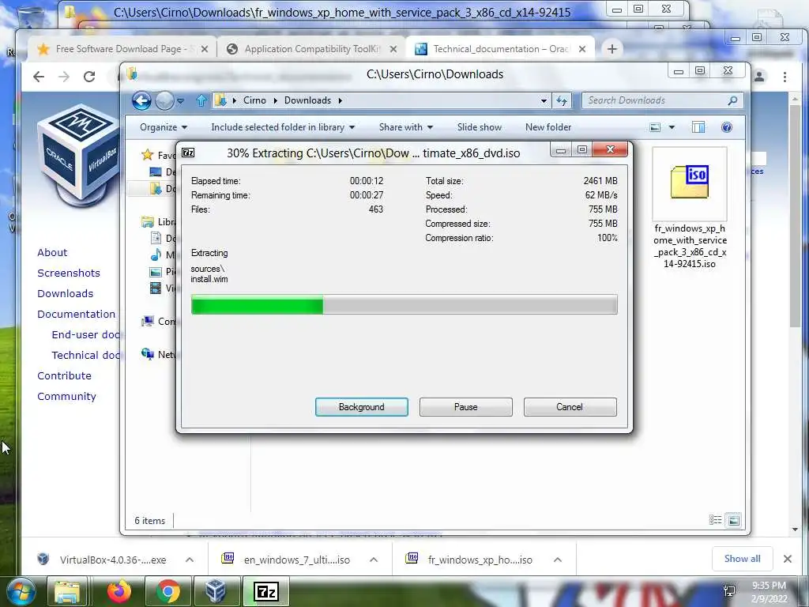
Task: Open the About link on VirtualBox site
Action: pos(52,252)
